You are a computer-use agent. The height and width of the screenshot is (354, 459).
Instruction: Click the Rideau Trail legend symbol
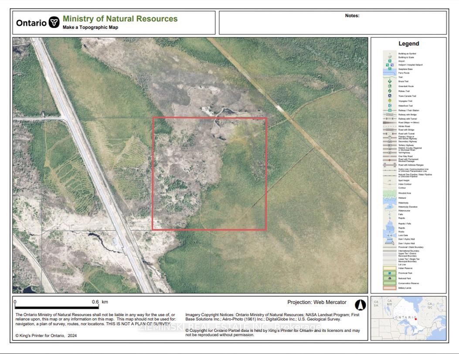[x=390, y=91]
